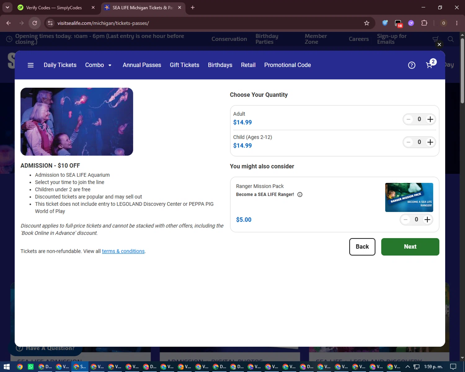Open the help question mark icon
The height and width of the screenshot is (372, 465).
(x=411, y=65)
